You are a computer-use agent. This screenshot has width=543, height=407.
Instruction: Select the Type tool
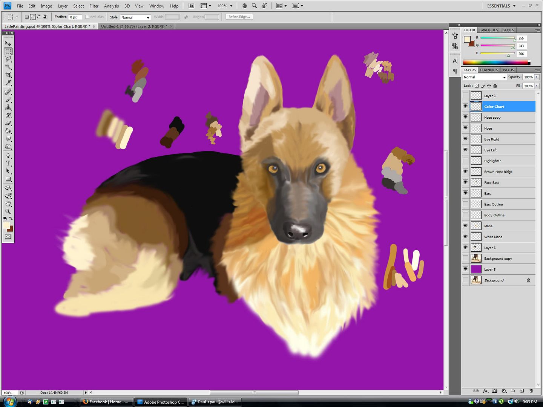[8, 163]
